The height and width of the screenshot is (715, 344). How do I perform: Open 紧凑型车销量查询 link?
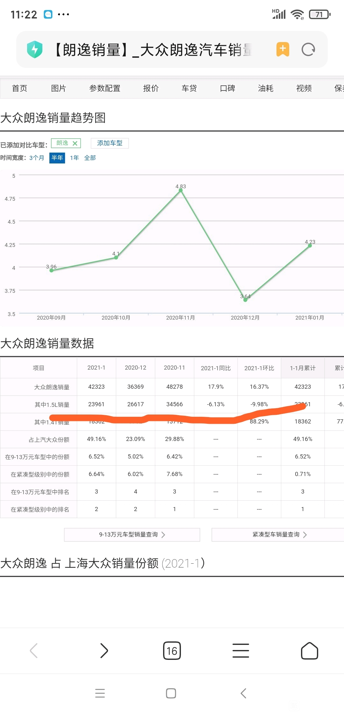tap(278, 535)
